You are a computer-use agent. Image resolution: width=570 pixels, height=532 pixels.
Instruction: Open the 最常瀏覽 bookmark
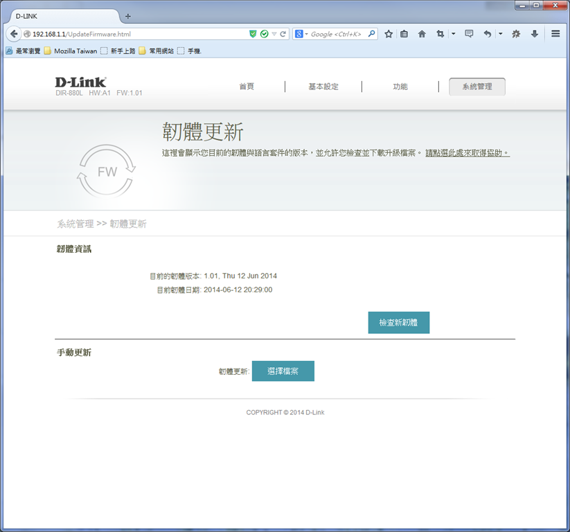click(x=24, y=51)
